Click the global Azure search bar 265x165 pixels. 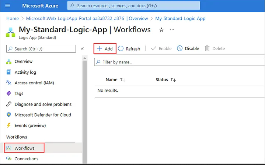click(x=133, y=5)
